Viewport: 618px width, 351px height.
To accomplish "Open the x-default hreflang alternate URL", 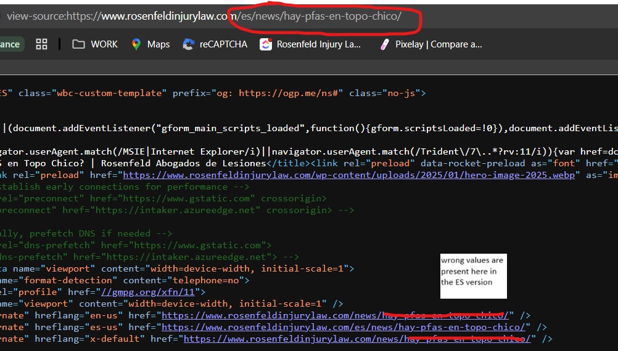I will tap(357, 339).
